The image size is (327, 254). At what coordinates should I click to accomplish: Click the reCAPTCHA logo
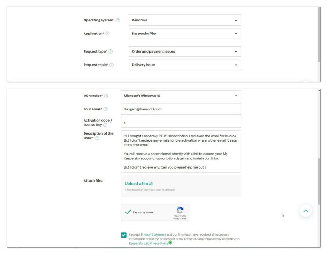(x=180, y=210)
